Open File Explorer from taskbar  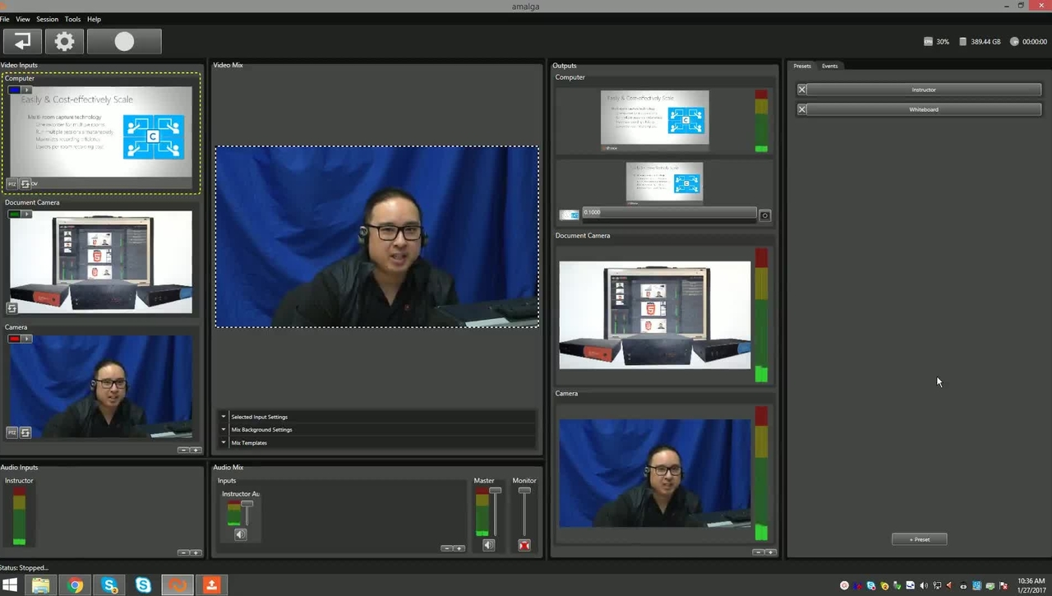click(x=40, y=585)
